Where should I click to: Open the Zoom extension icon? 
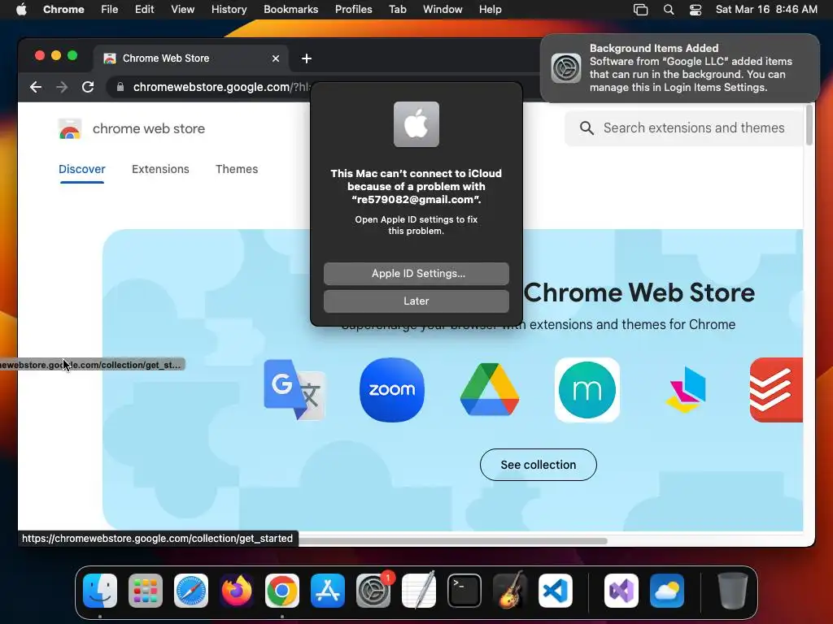[x=392, y=390]
